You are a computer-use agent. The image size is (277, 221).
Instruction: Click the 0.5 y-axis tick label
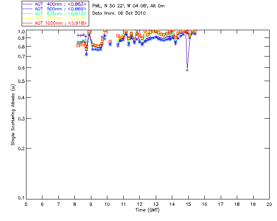tap(21, 81)
